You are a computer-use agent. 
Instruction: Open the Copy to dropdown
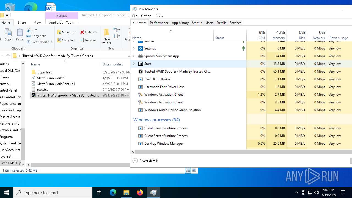coord(67,40)
